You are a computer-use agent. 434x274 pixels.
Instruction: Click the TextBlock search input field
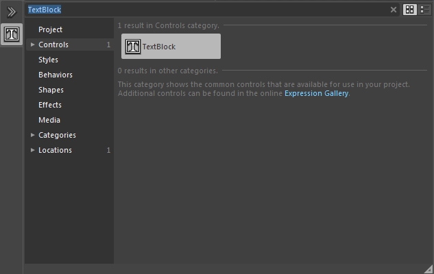[206, 10]
